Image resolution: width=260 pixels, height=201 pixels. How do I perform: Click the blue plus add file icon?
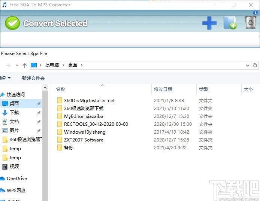coord(209,23)
